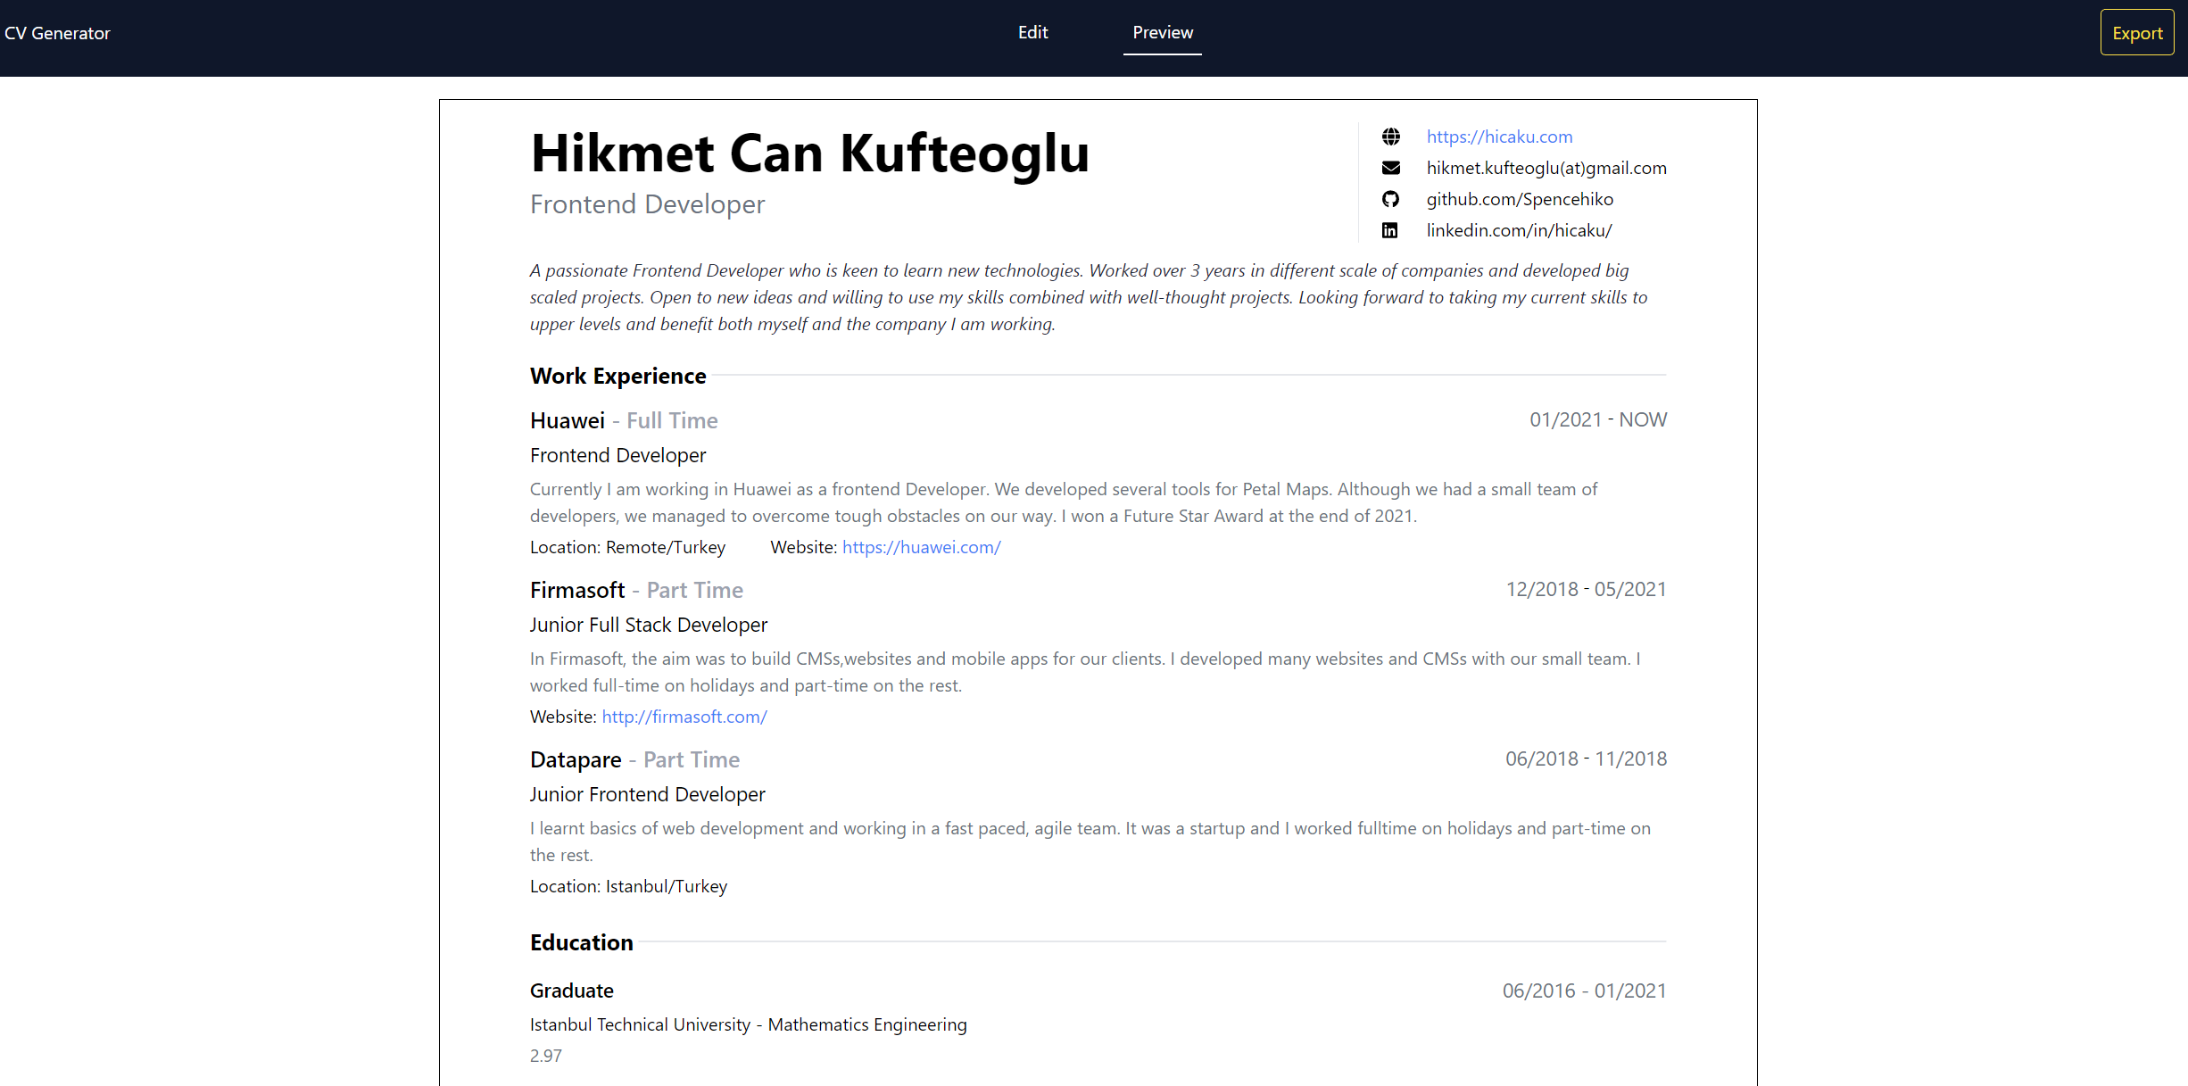Image resolution: width=2188 pixels, height=1086 pixels.
Task: Click the gmail email address text
Action: [1546, 168]
